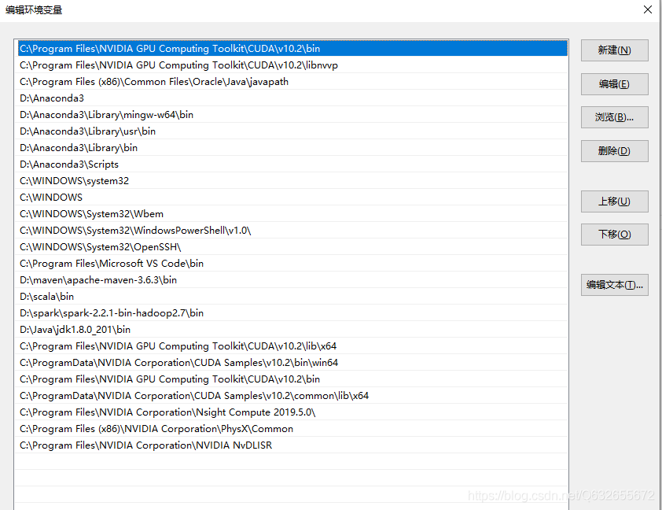Select the WindowsPowerShell\v1.0\ entry
662x510 pixels.
tap(292, 231)
